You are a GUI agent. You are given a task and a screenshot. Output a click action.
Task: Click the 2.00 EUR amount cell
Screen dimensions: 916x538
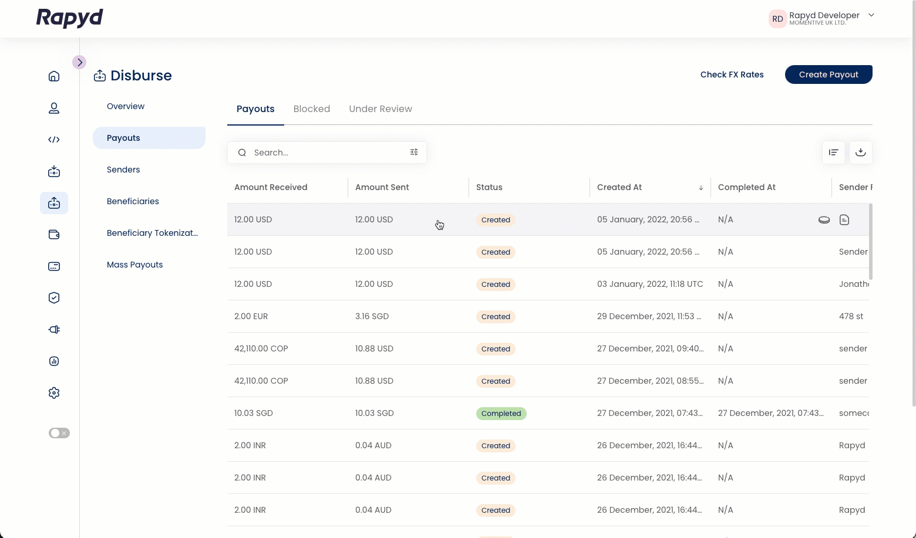coord(251,316)
